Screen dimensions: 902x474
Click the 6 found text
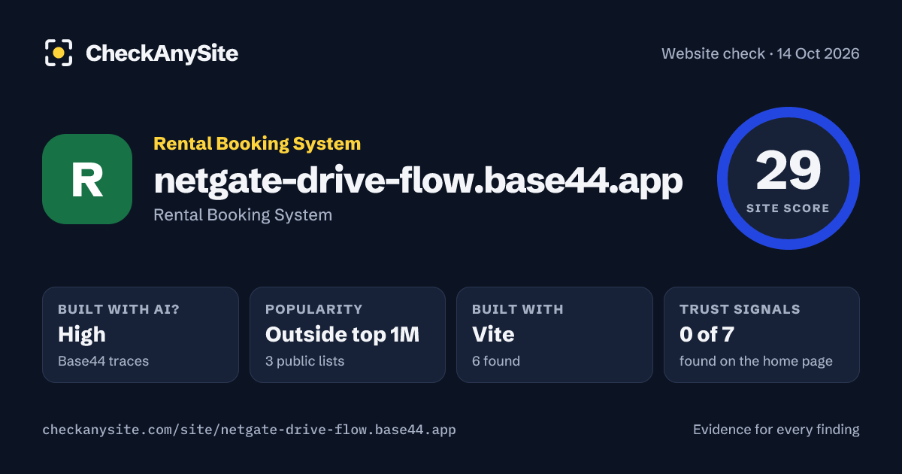pyautogui.click(x=496, y=361)
